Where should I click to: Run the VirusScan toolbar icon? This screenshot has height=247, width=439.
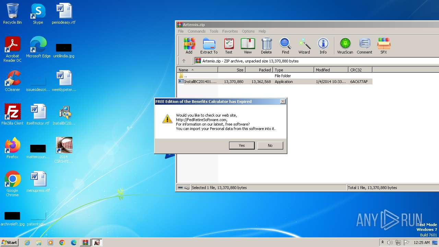[345, 46]
